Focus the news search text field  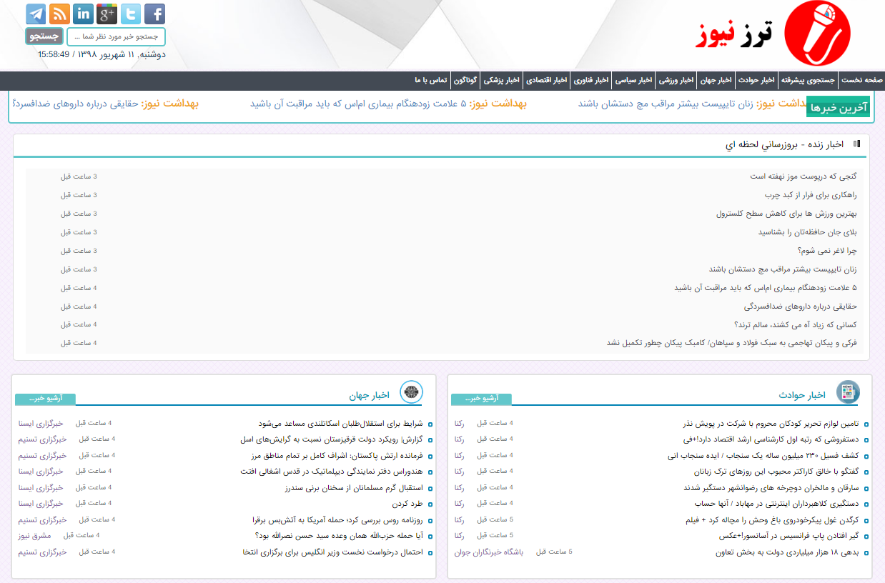[x=116, y=36]
